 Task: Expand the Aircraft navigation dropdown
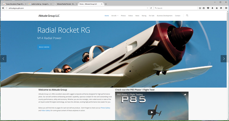click(115, 16)
